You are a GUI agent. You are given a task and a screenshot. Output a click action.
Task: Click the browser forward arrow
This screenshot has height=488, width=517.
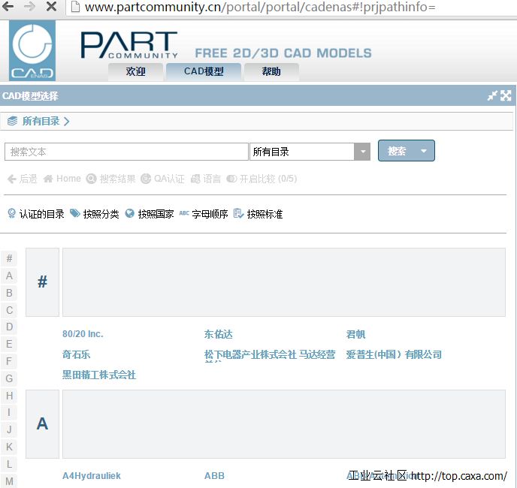tap(29, 6)
